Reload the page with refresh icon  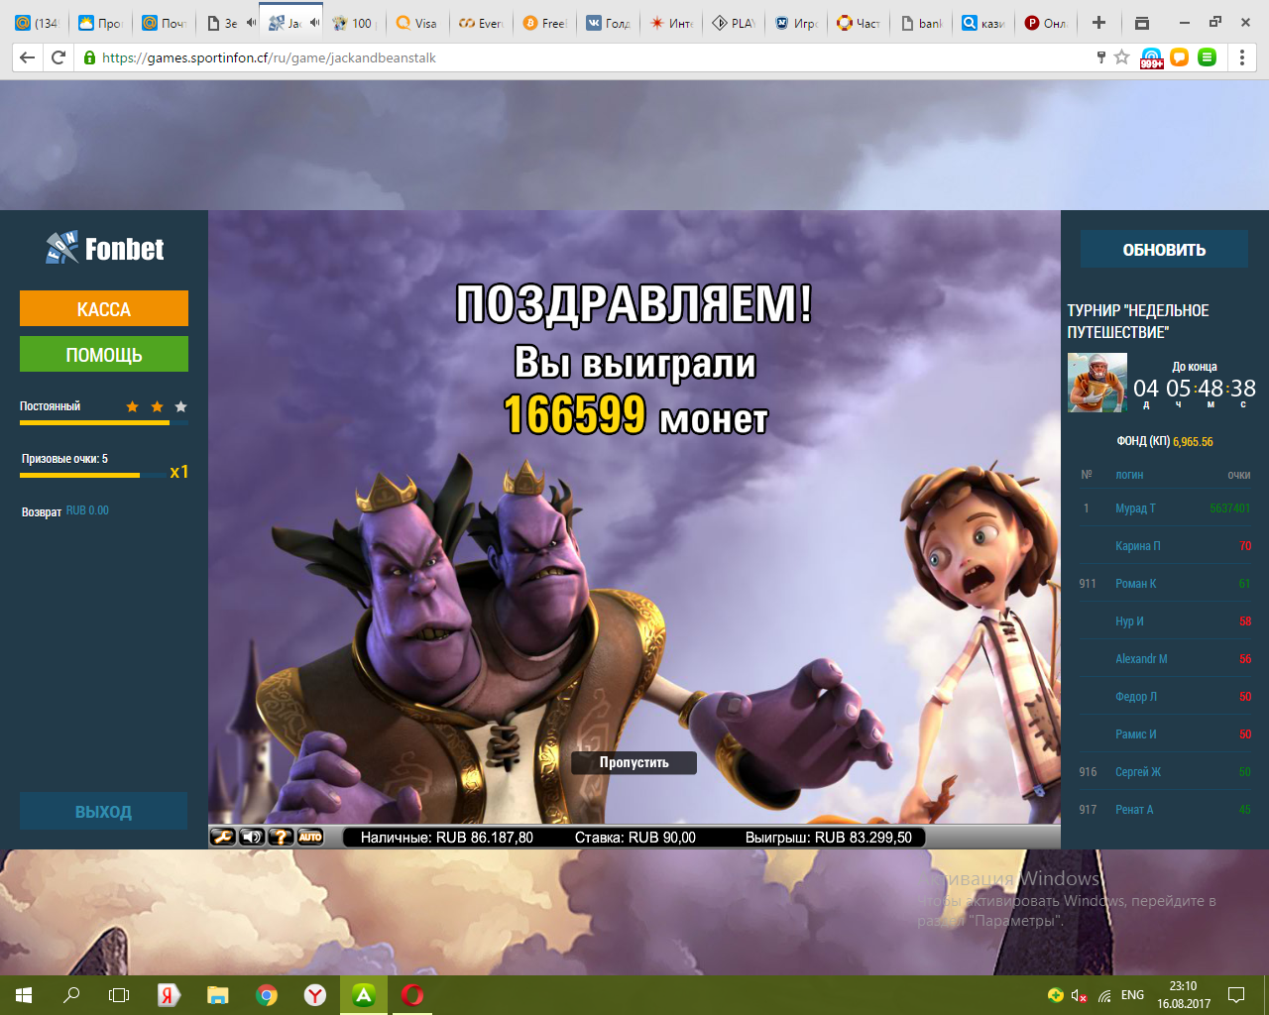point(58,57)
